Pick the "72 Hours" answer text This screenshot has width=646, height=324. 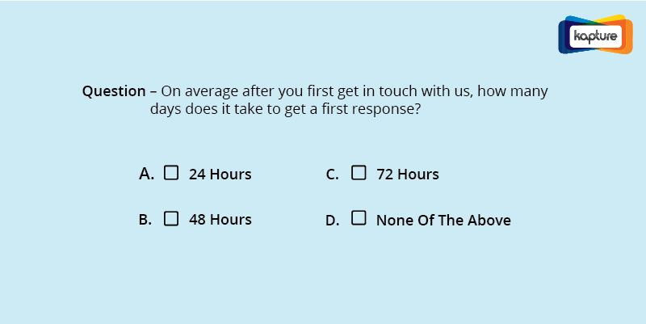[408, 174]
